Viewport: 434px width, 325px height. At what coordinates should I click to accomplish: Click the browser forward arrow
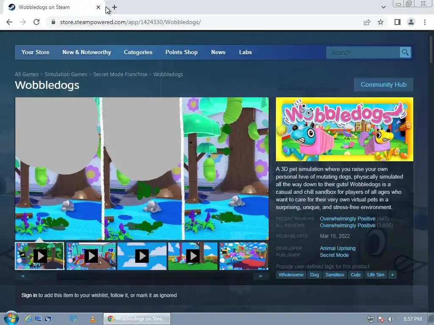[x=23, y=22]
